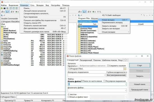Select drive c in right panel
The height and width of the screenshot is (102, 154).
tap(84, 12)
